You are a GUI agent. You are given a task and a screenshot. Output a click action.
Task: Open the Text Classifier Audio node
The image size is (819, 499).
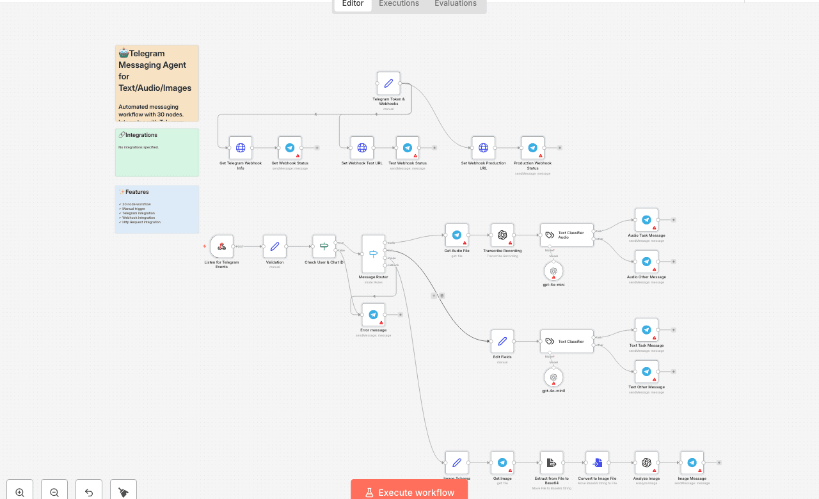pos(566,235)
